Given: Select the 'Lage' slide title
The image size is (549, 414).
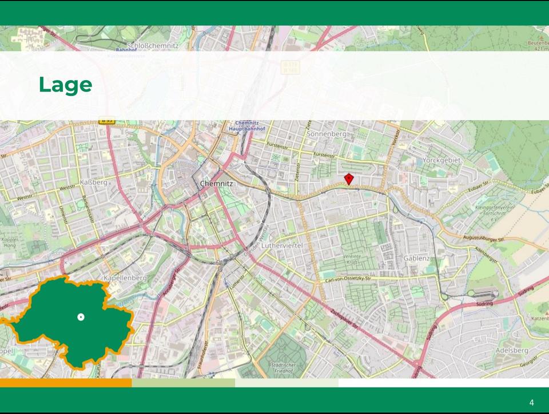Looking at the screenshot, I should [65, 85].
